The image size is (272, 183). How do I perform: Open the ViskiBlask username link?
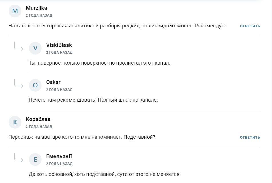point(59,45)
